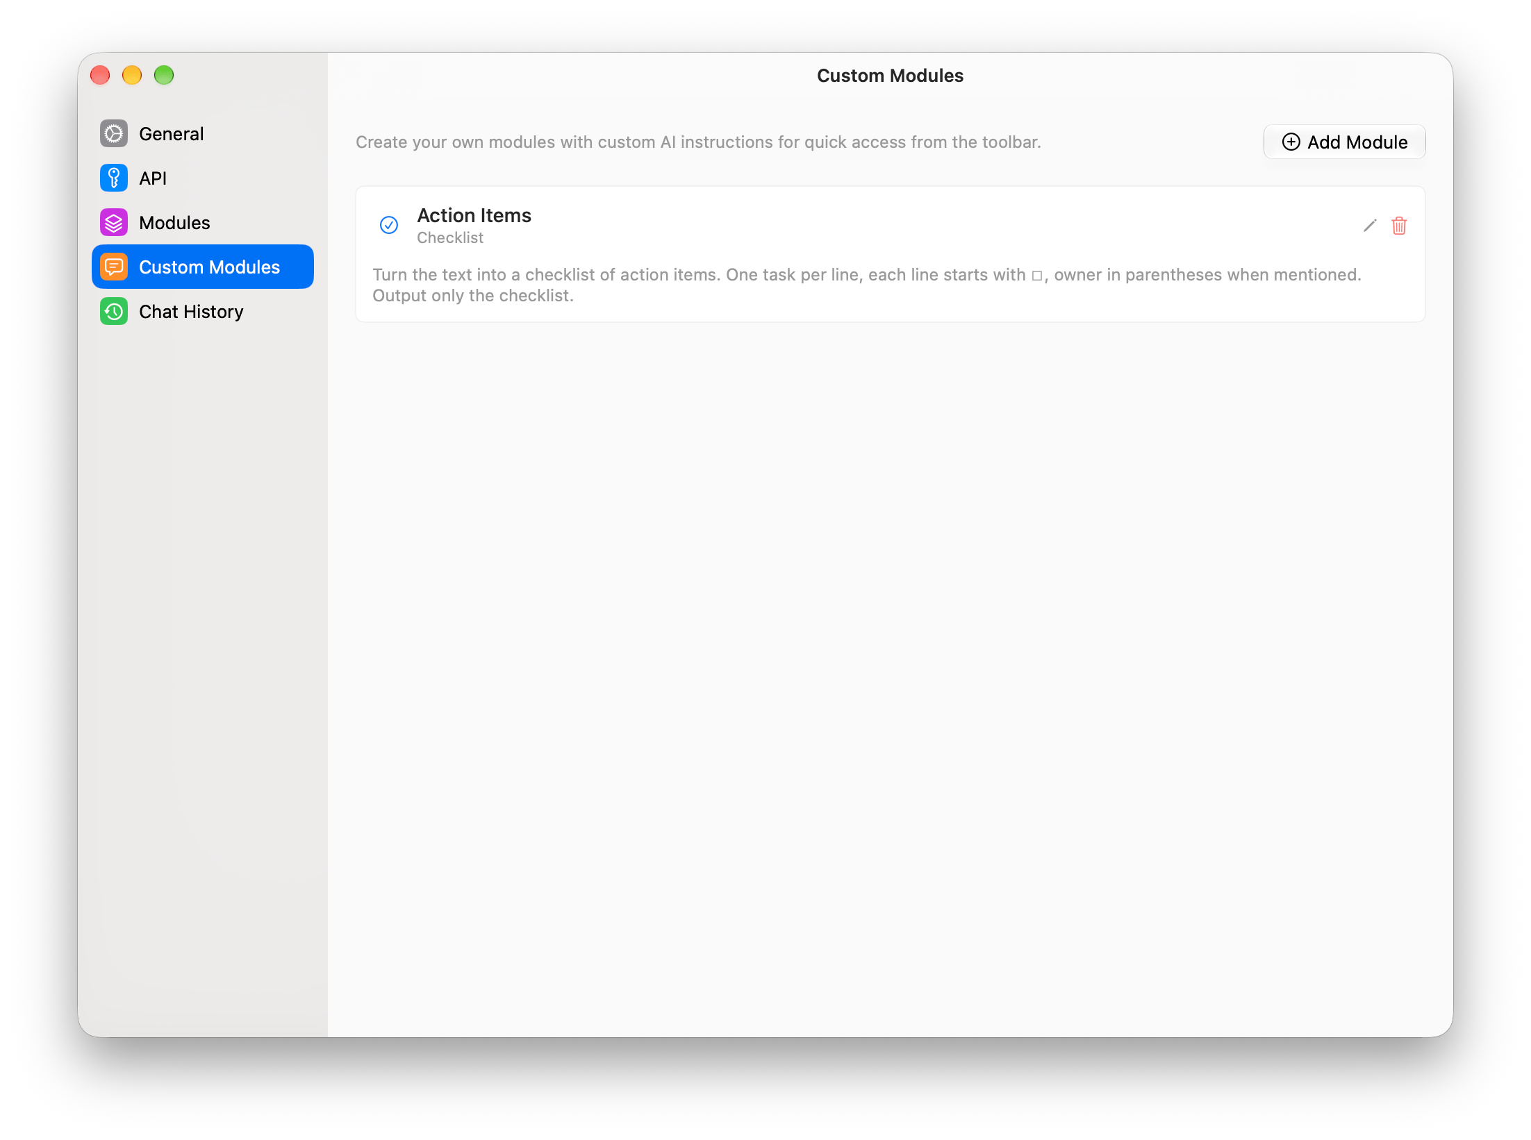
Task: Click the Custom Modules window title
Action: 890,76
